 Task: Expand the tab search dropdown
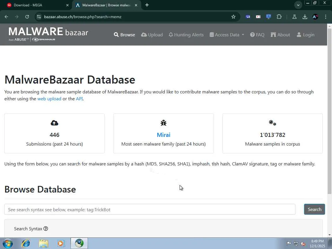click(298, 5)
